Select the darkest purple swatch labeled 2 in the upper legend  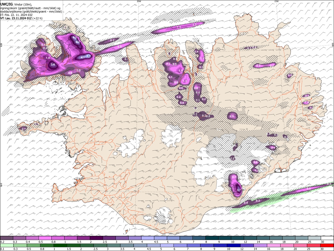[97, 238]
